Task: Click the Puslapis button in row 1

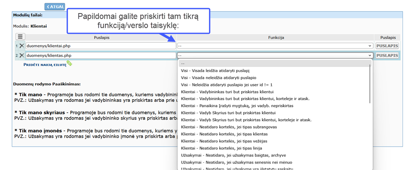Action: [x=387, y=46]
